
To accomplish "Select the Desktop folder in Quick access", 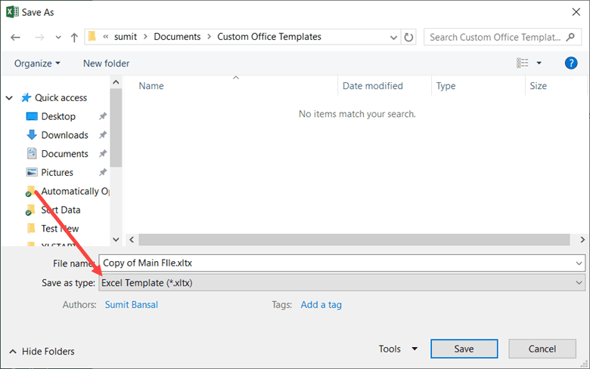I will [58, 116].
